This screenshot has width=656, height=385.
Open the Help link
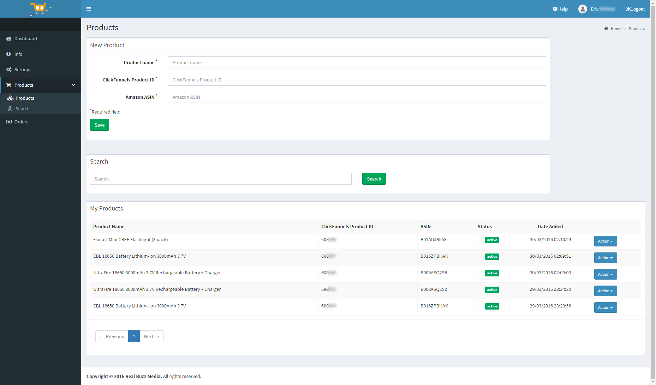pyautogui.click(x=560, y=9)
